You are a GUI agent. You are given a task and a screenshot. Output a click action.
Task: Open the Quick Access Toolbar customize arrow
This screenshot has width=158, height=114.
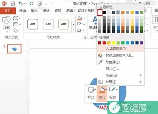(x=46, y=4)
